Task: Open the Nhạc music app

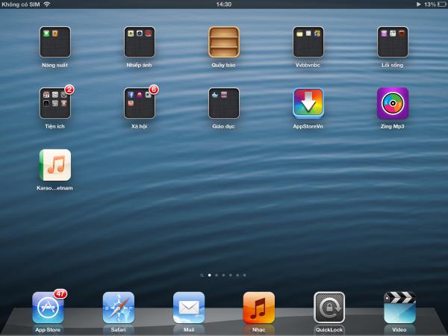Action: 259,307
